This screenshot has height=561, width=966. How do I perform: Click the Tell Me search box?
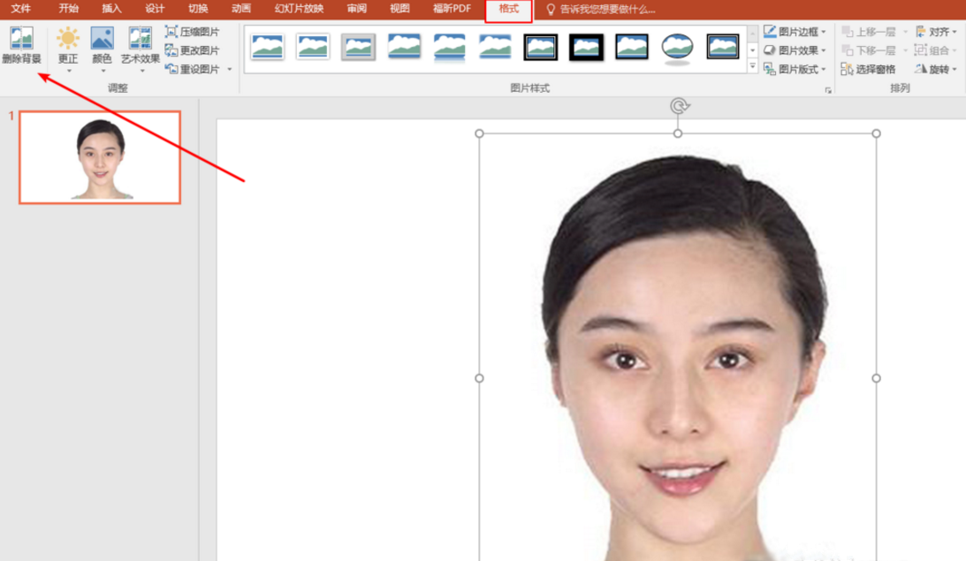(x=608, y=10)
